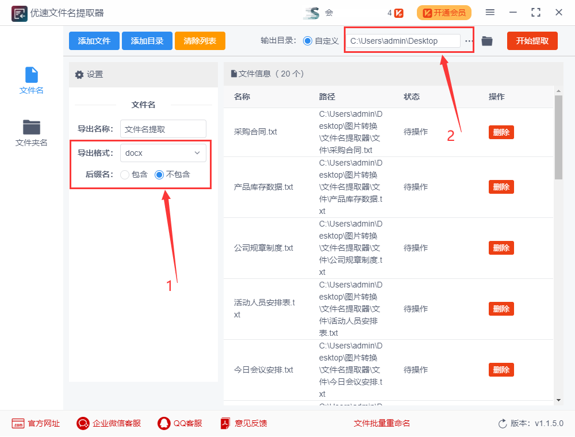Select the 不包含 suffix radio button
The height and width of the screenshot is (437, 575).
pos(159,174)
